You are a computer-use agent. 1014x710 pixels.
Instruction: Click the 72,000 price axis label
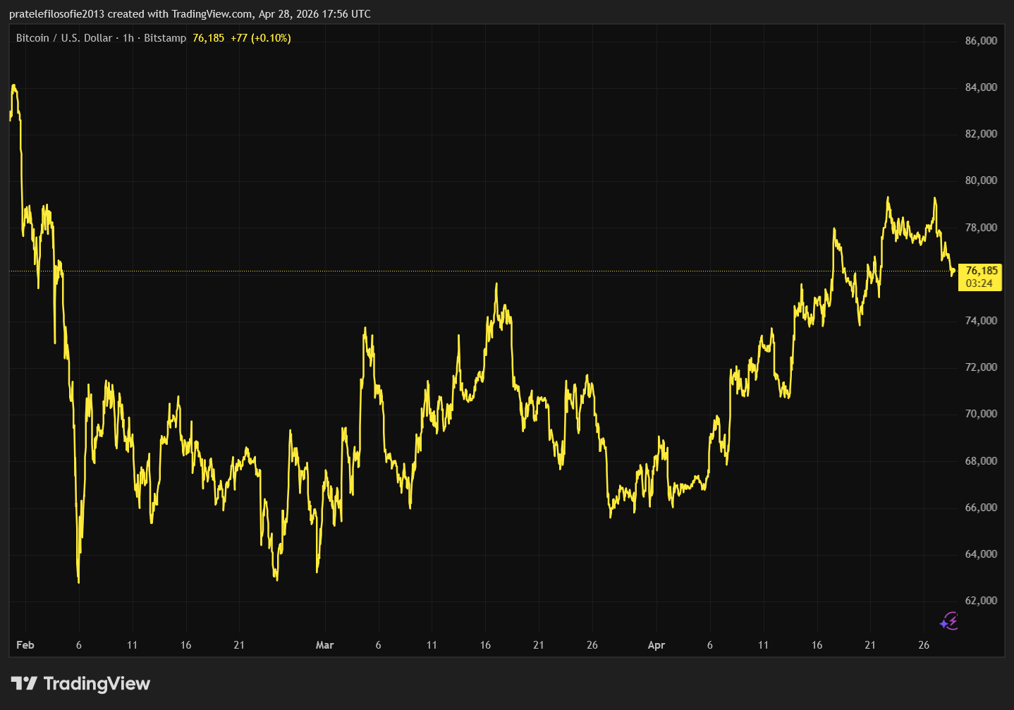click(981, 367)
